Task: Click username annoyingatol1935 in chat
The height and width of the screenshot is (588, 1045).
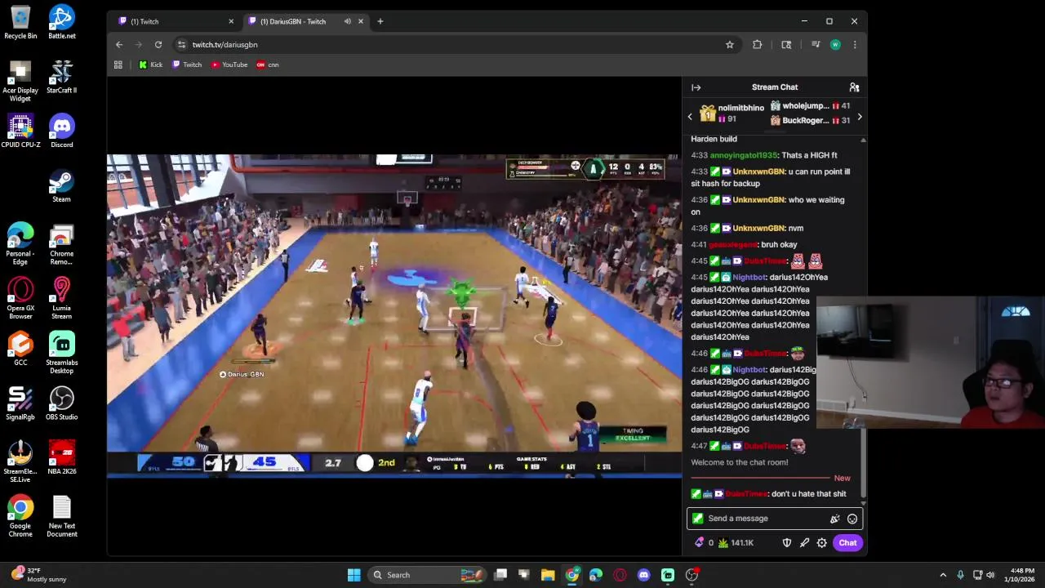Action: (744, 155)
